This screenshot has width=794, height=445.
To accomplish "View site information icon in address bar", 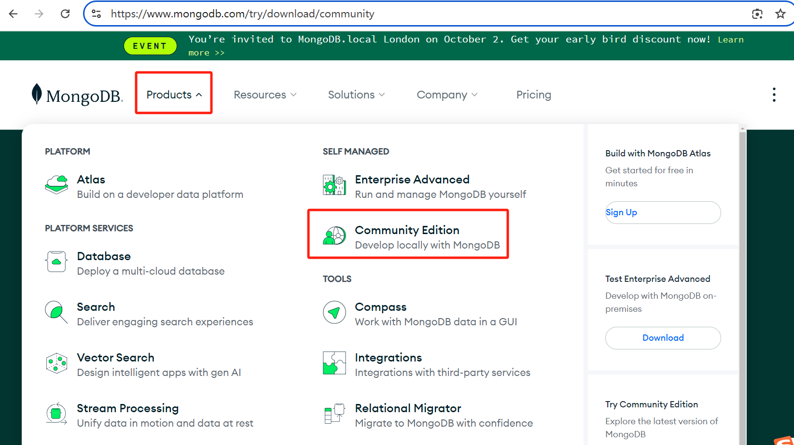I will pyautogui.click(x=97, y=14).
